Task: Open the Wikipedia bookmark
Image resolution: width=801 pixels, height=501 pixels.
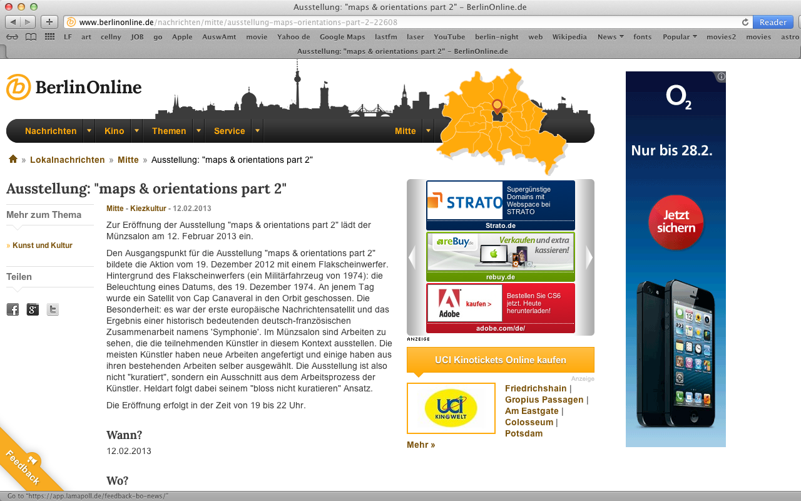Action: [569, 37]
